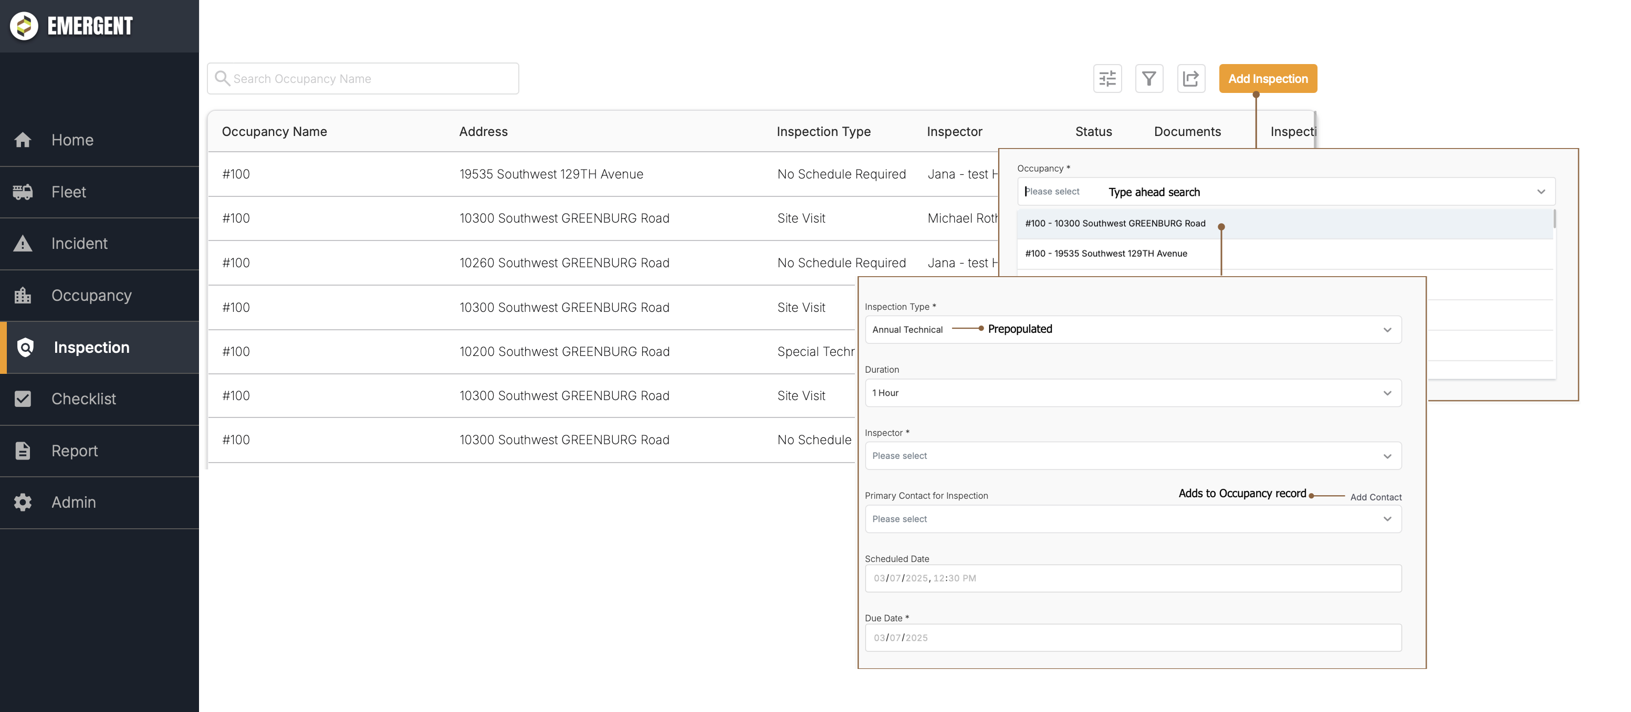Click the Fleet fire truck icon
The width and height of the screenshot is (1631, 712).
tap(23, 192)
